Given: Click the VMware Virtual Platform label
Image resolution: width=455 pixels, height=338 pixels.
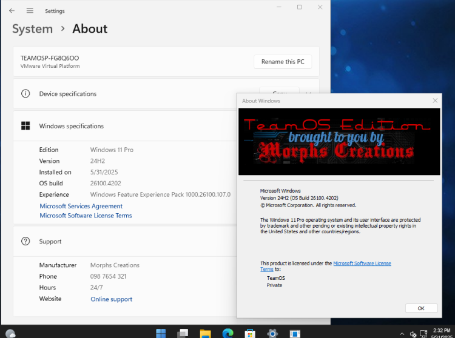Looking at the screenshot, I should tap(50, 66).
